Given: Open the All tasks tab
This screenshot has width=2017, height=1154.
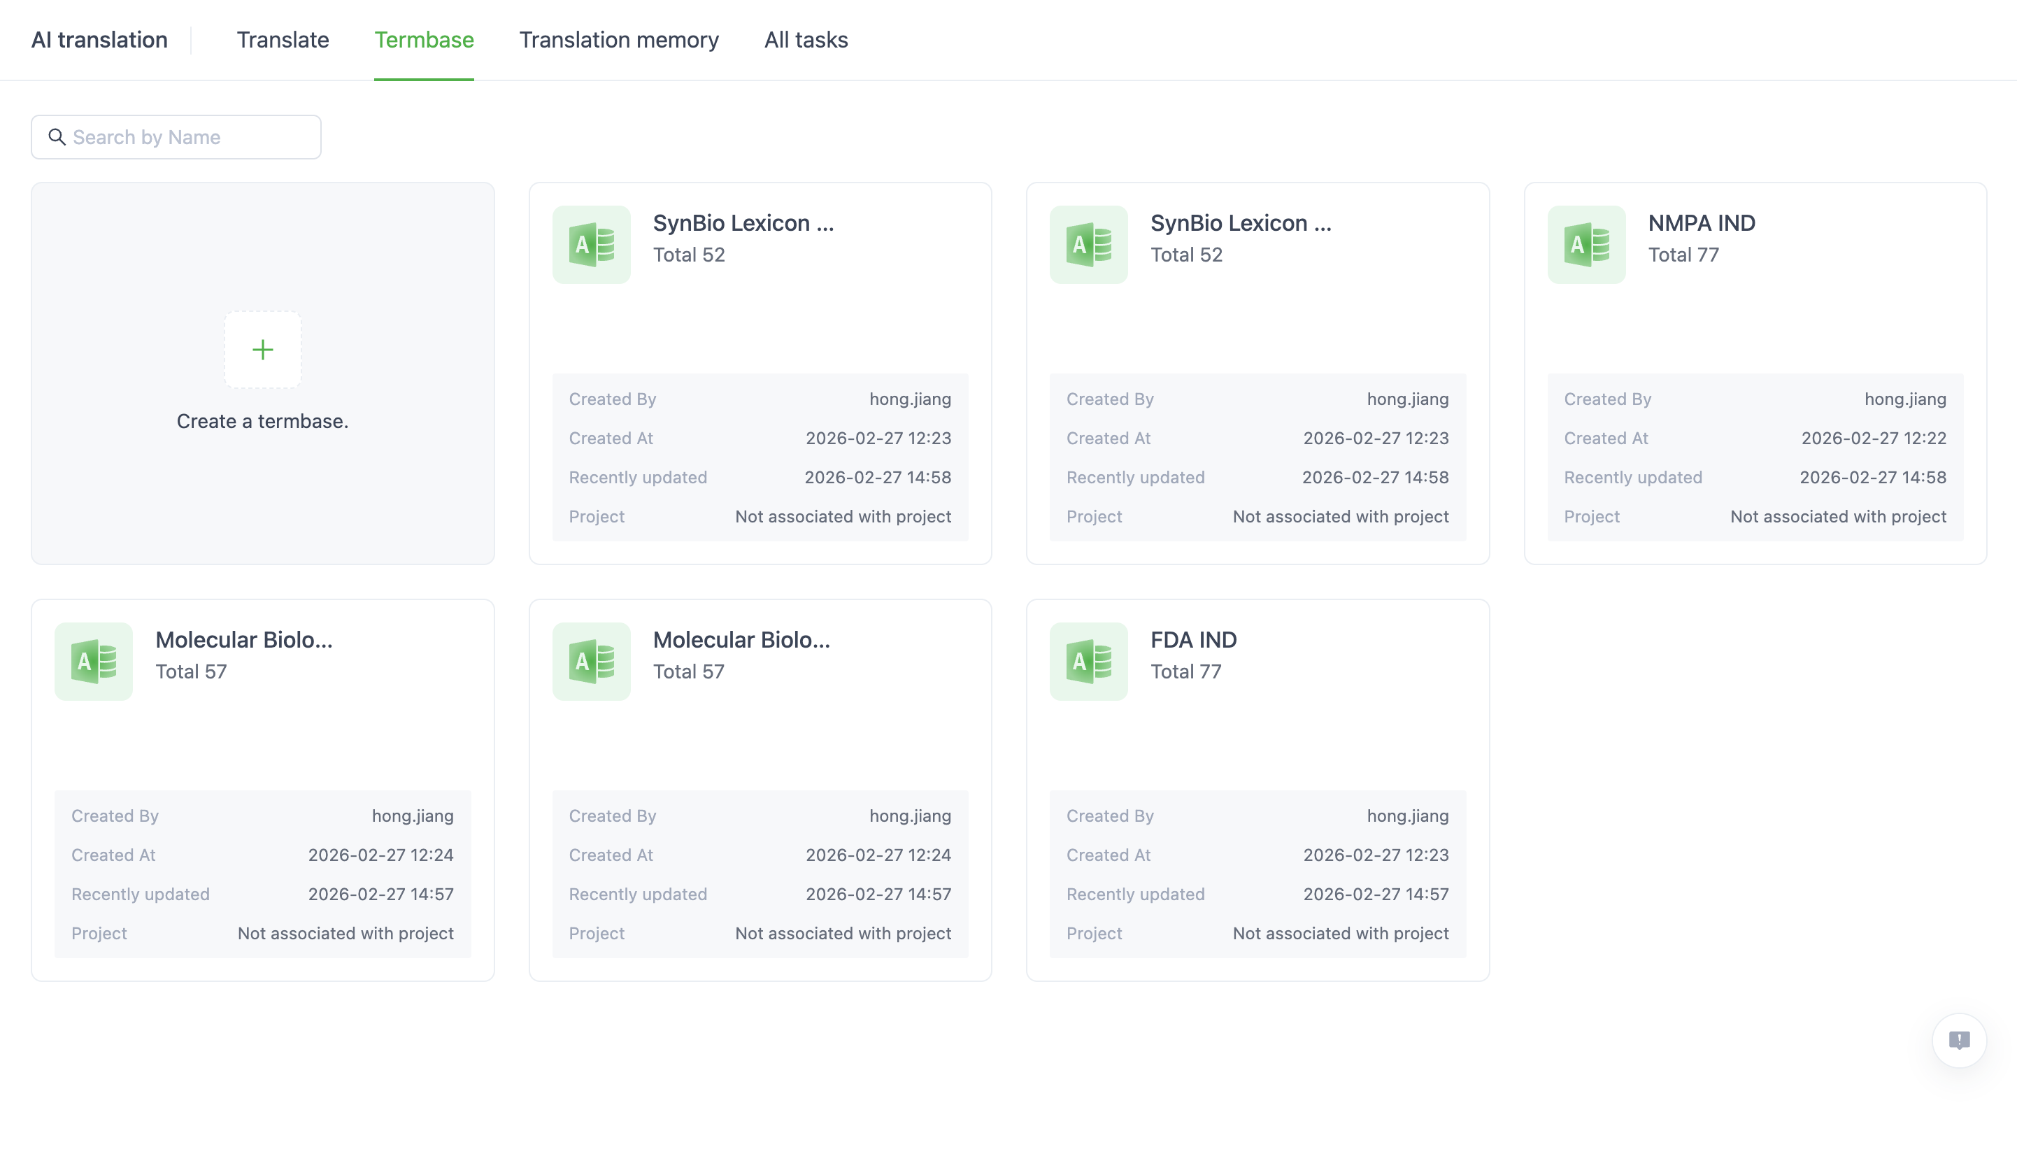Looking at the screenshot, I should tap(805, 40).
